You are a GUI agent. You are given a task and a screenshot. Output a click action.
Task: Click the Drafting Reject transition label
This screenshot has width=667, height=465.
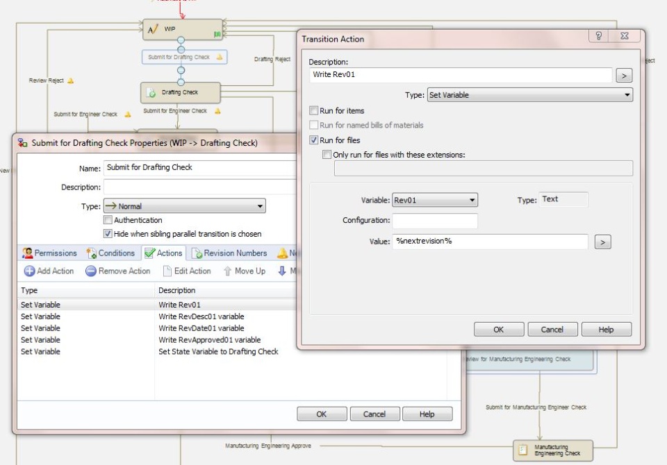pyautogui.click(x=272, y=59)
